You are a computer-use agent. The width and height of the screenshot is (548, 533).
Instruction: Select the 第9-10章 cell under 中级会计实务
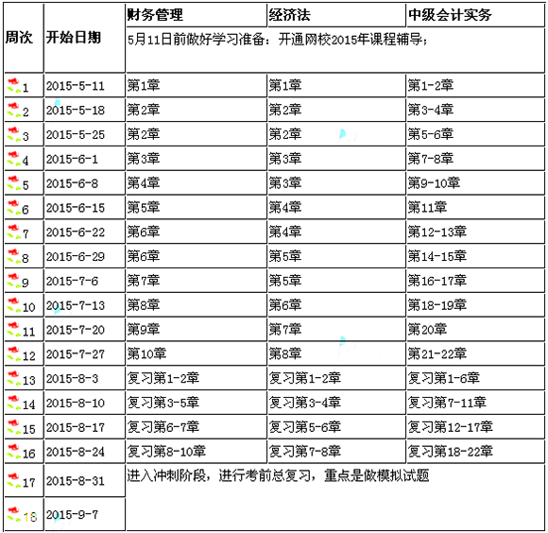click(475, 183)
